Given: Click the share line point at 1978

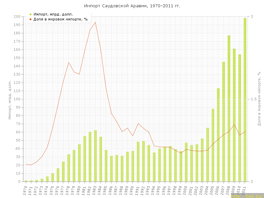Looking at the screenshot, I should (x=69, y=62).
